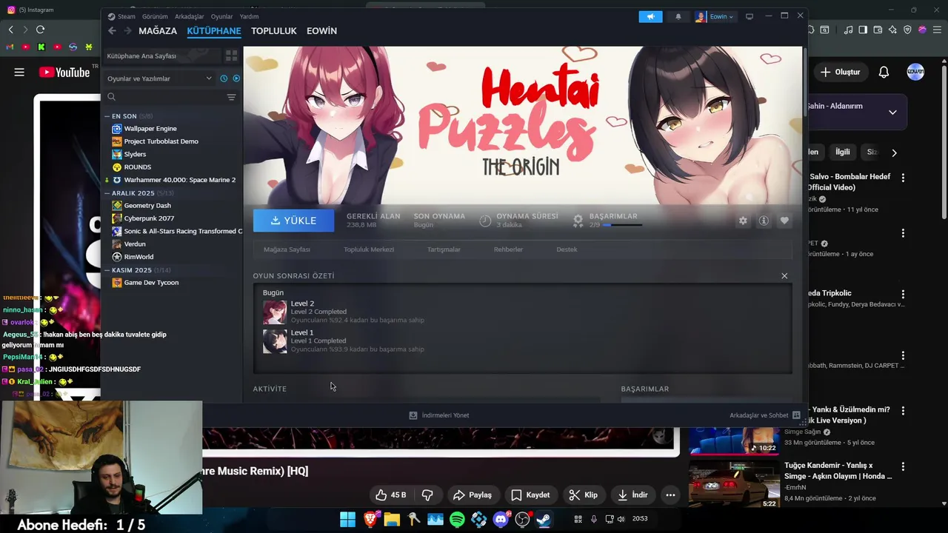Image resolution: width=948 pixels, height=533 pixels.
Task: Open game settings gear icon
Action: tap(743, 221)
